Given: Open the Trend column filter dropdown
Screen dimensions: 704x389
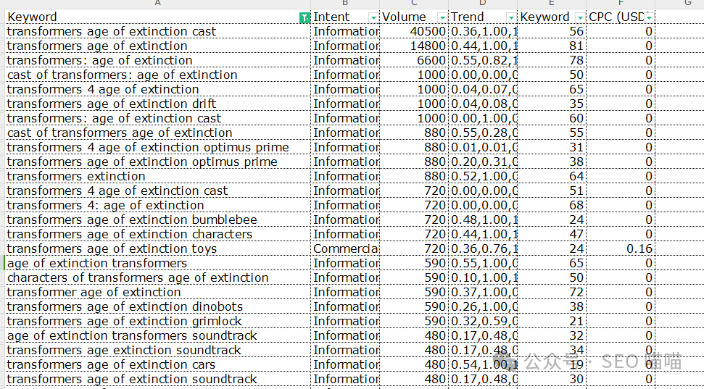Looking at the screenshot, I should [511, 17].
